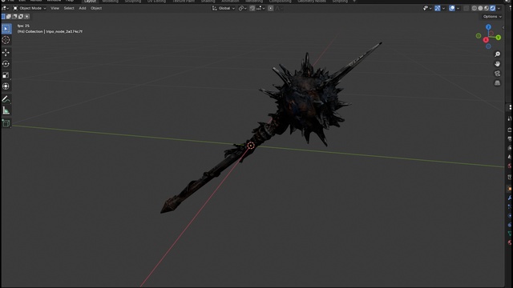This screenshot has width=513, height=288.
Task: Activate the Add Cube tool
Action: pyautogui.click(x=6, y=123)
